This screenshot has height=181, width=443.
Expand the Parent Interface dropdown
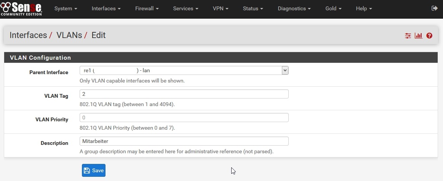point(184,70)
